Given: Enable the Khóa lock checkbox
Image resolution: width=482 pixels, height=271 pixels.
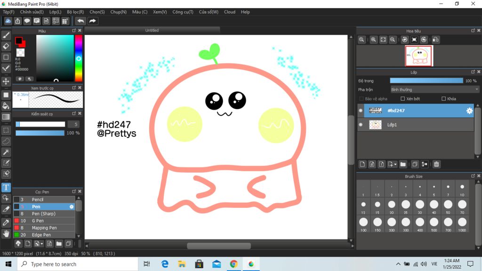Looking at the screenshot, I should pos(443,99).
